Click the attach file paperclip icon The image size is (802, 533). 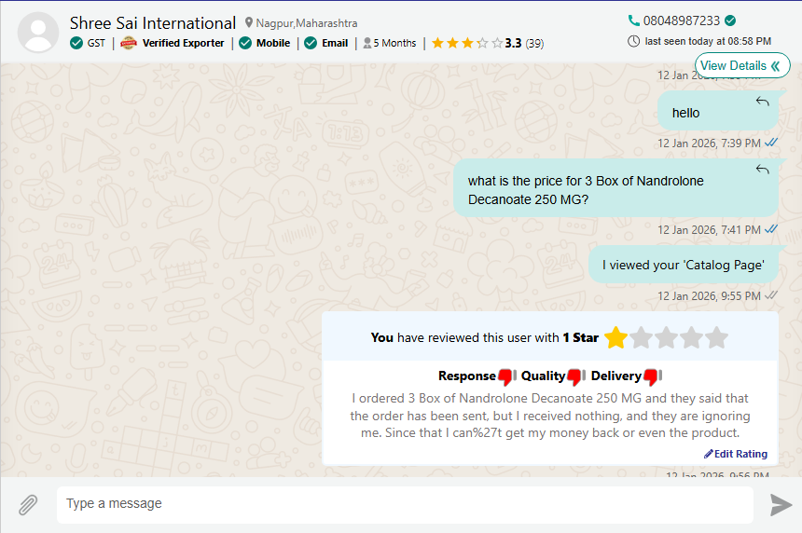(28, 505)
